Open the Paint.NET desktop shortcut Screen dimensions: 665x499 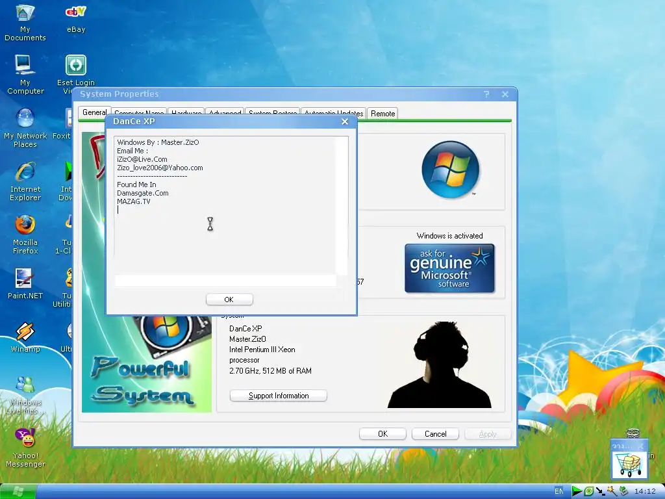pyautogui.click(x=25, y=283)
